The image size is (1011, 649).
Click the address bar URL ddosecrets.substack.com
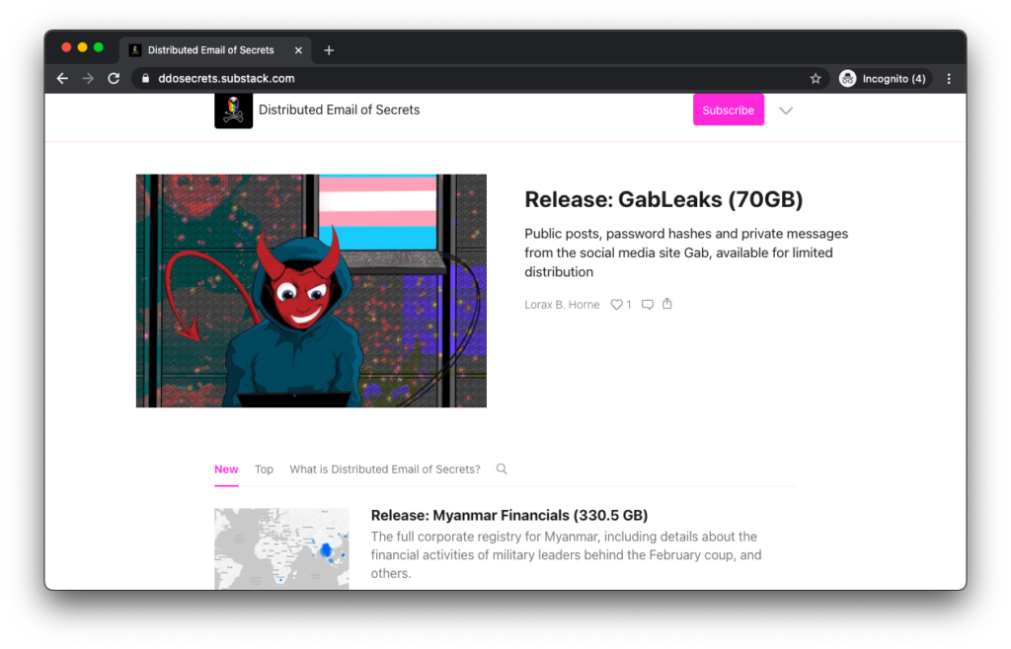(226, 79)
